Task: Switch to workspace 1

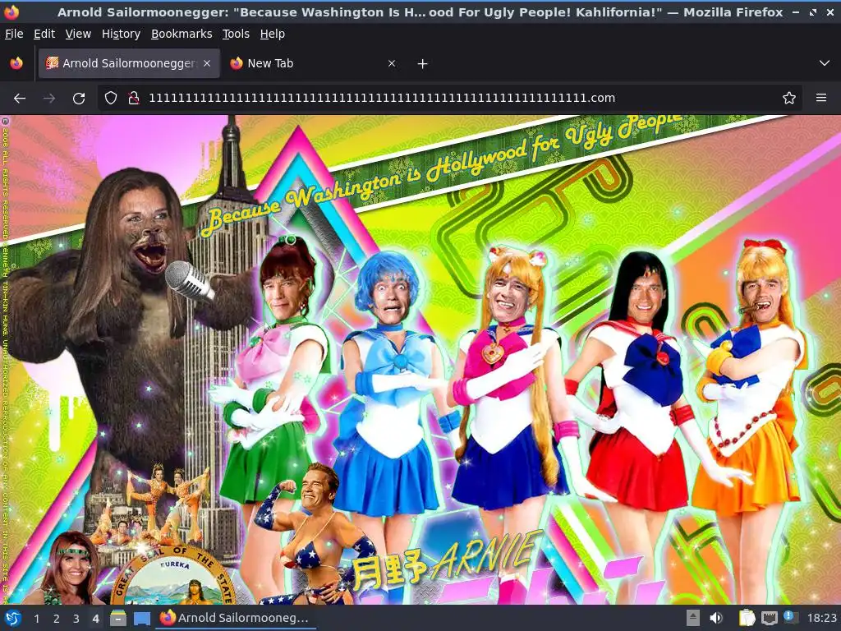Action: (36, 619)
